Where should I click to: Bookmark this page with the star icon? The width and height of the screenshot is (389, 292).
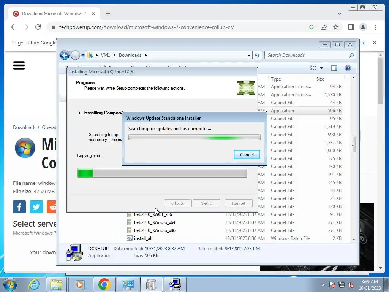tap(336, 27)
